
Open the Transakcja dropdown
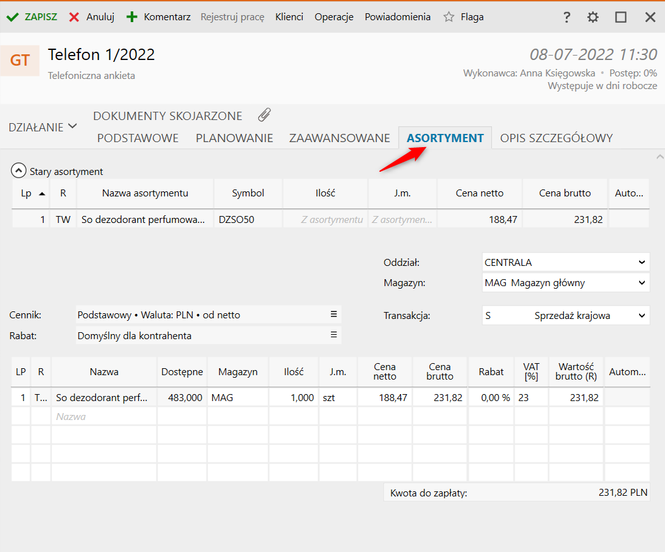click(x=642, y=315)
